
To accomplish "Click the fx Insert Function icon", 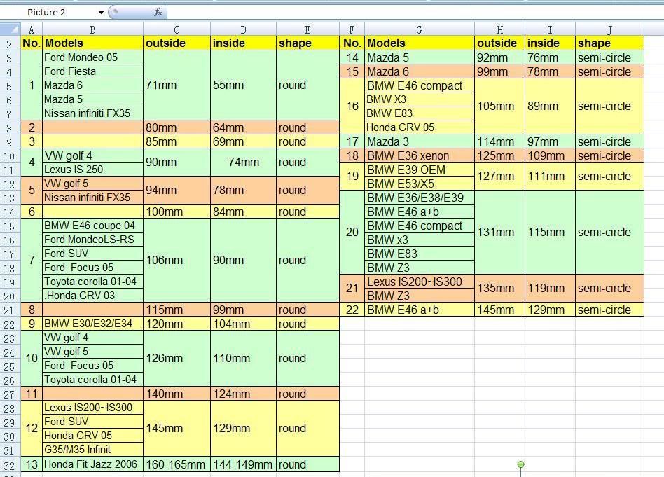I will 158,13.
